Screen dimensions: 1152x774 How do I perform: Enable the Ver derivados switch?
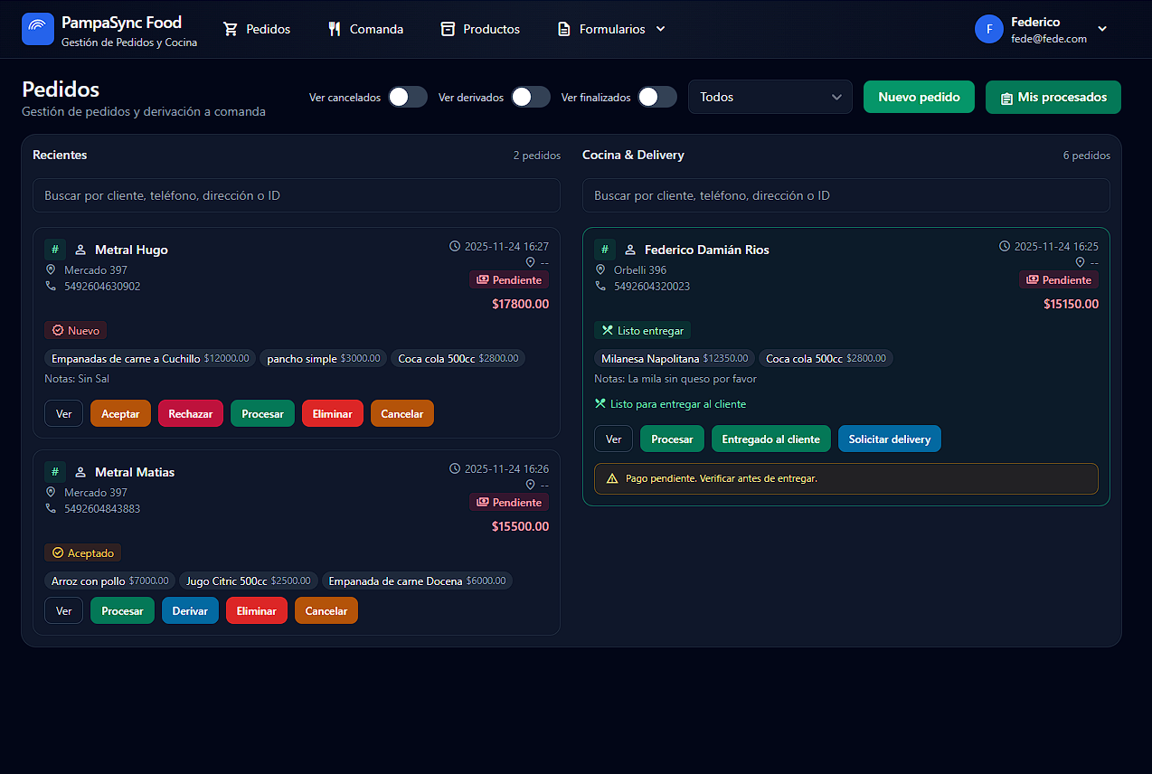(x=530, y=98)
